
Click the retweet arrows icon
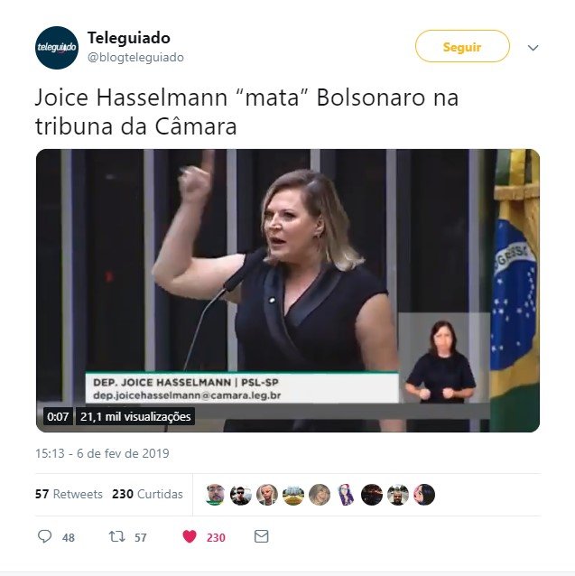116,536
